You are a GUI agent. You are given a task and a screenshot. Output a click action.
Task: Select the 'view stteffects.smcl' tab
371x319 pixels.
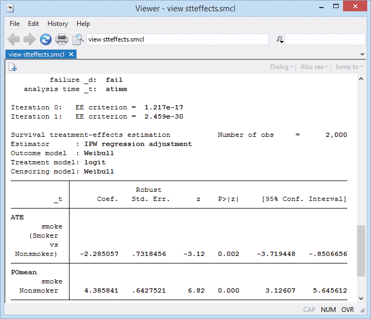tap(37, 54)
